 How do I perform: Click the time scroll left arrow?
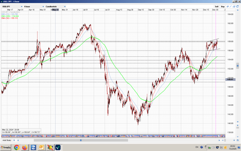pos(18,140)
